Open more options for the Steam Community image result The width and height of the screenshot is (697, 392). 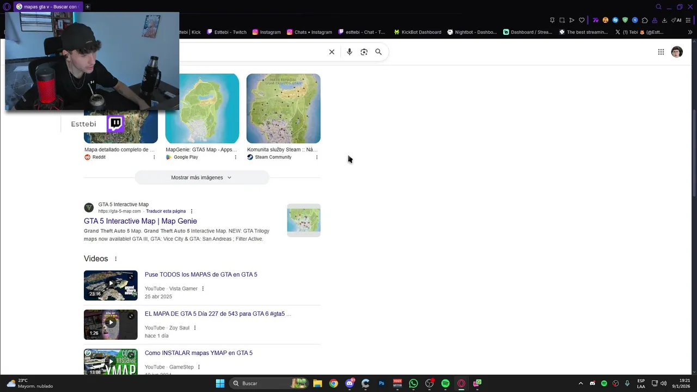(x=316, y=157)
